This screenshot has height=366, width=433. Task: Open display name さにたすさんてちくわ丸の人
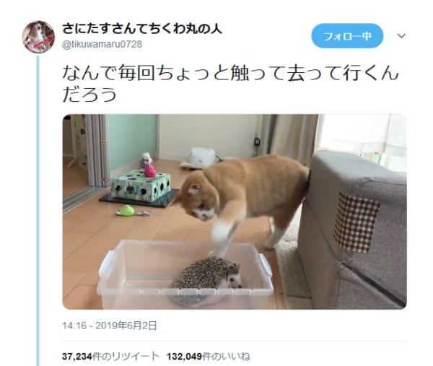pos(142,29)
